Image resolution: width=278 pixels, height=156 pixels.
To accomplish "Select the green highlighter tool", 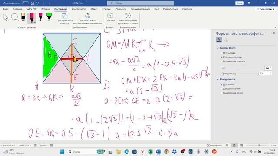I will pos(49,17).
